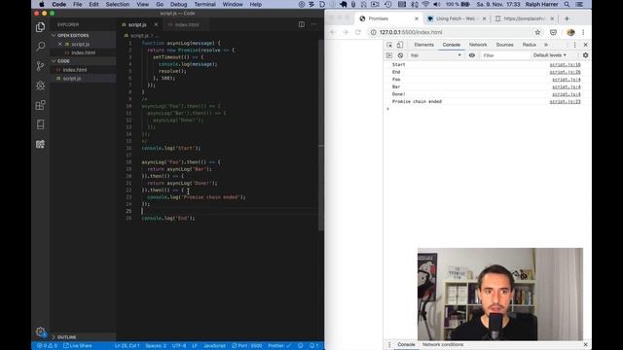623x350 pixels.
Task: Switch to the Redux panel
Action: [x=529, y=45]
